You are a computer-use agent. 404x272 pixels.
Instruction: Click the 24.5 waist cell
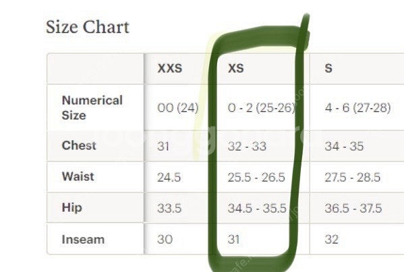[x=169, y=177]
